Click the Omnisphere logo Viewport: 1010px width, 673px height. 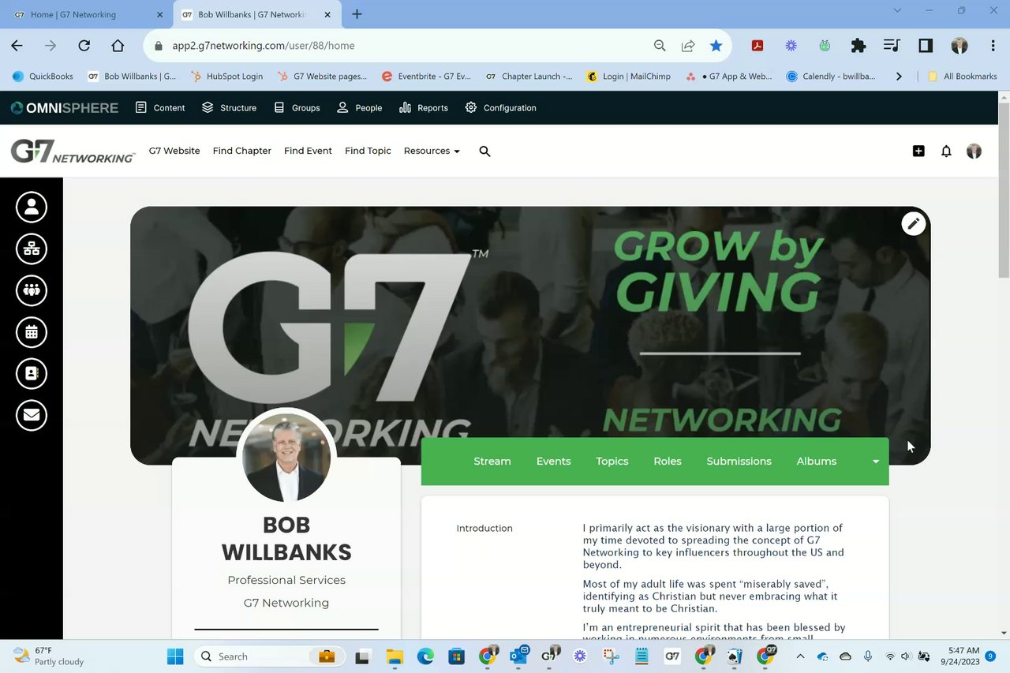pos(64,108)
